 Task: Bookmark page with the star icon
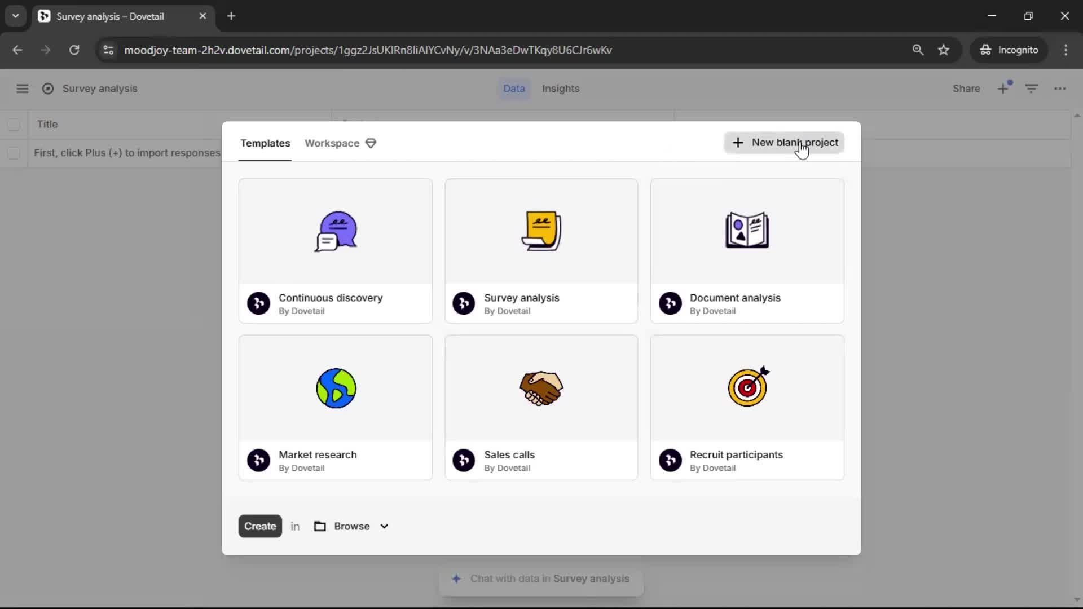944,50
